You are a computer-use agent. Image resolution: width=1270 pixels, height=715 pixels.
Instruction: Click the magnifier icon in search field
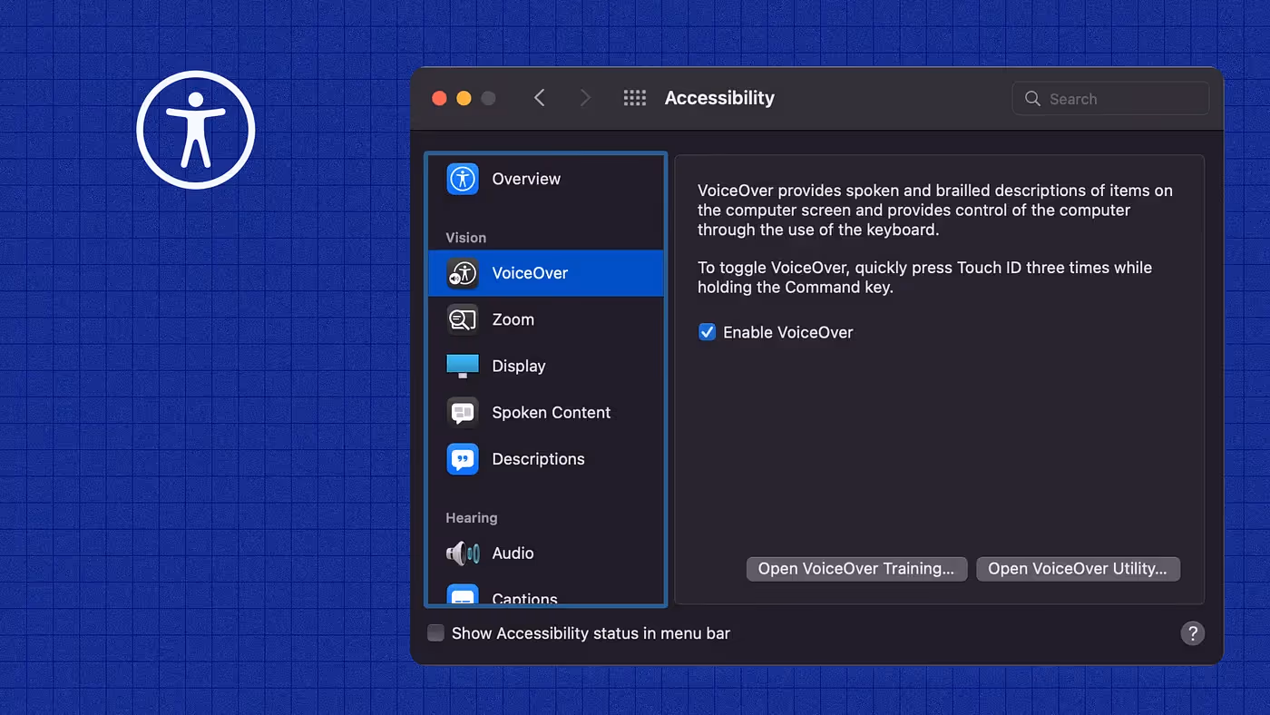coord(1032,99)
